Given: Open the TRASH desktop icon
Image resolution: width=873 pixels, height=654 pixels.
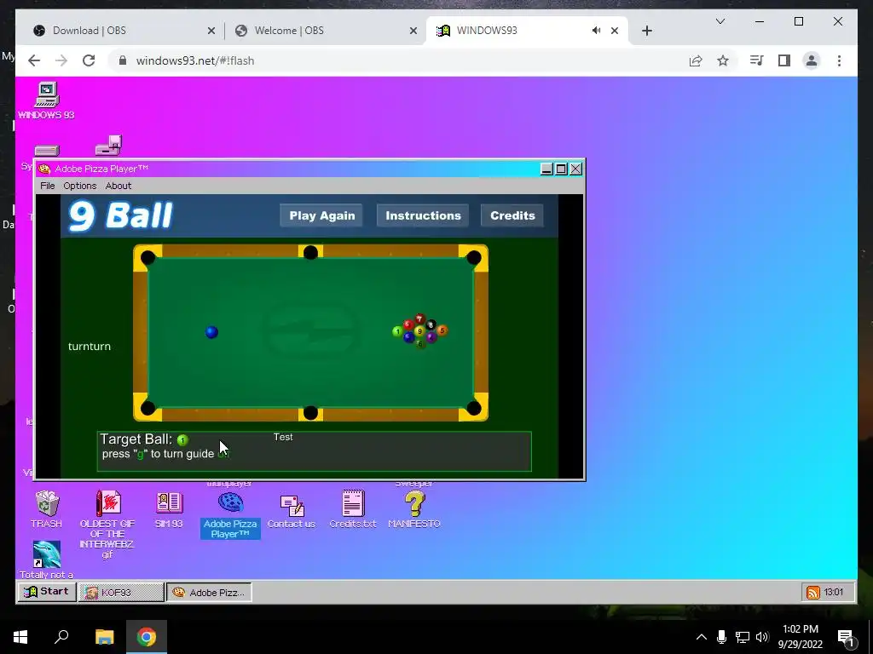Looking at the screenshot, I should pyautogui.click(x=47, y=509).
